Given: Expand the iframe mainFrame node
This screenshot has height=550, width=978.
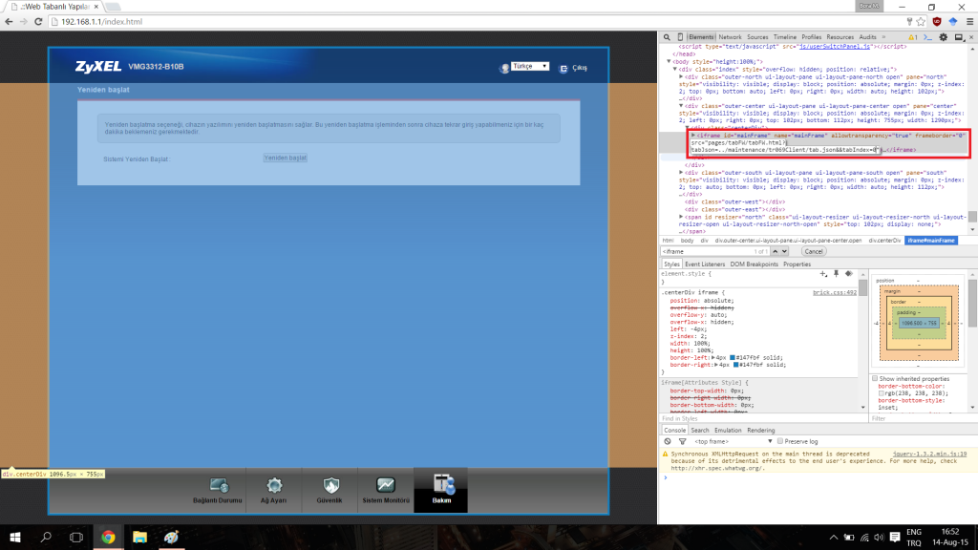Looking at the screenshot, I should pos(694,136).
